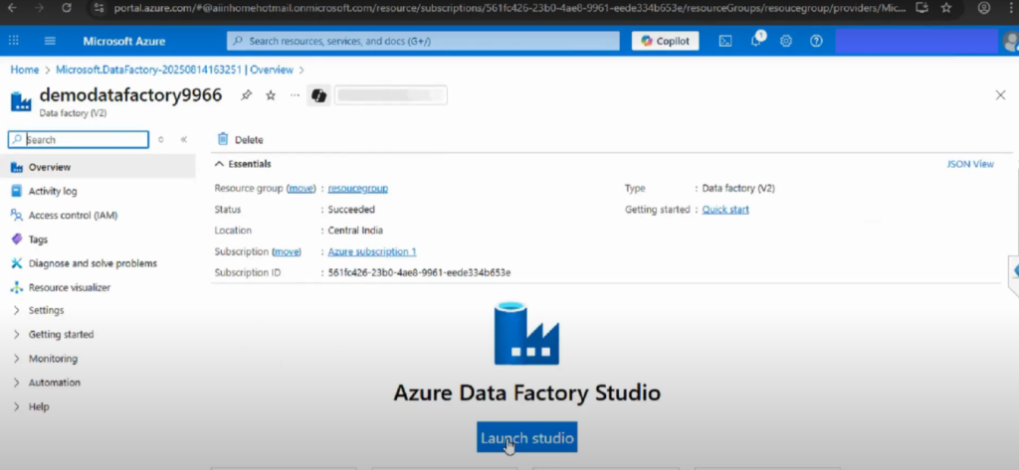Screen dimensions: 1019x470
Task: Bookmark this page with star icon
Action: coord(946,8)
